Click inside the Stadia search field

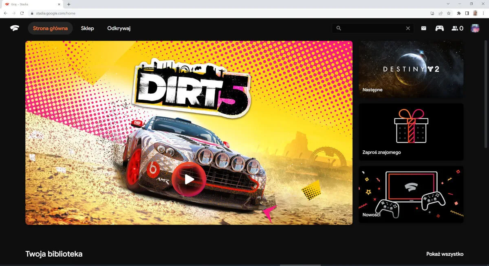point(373,29)
